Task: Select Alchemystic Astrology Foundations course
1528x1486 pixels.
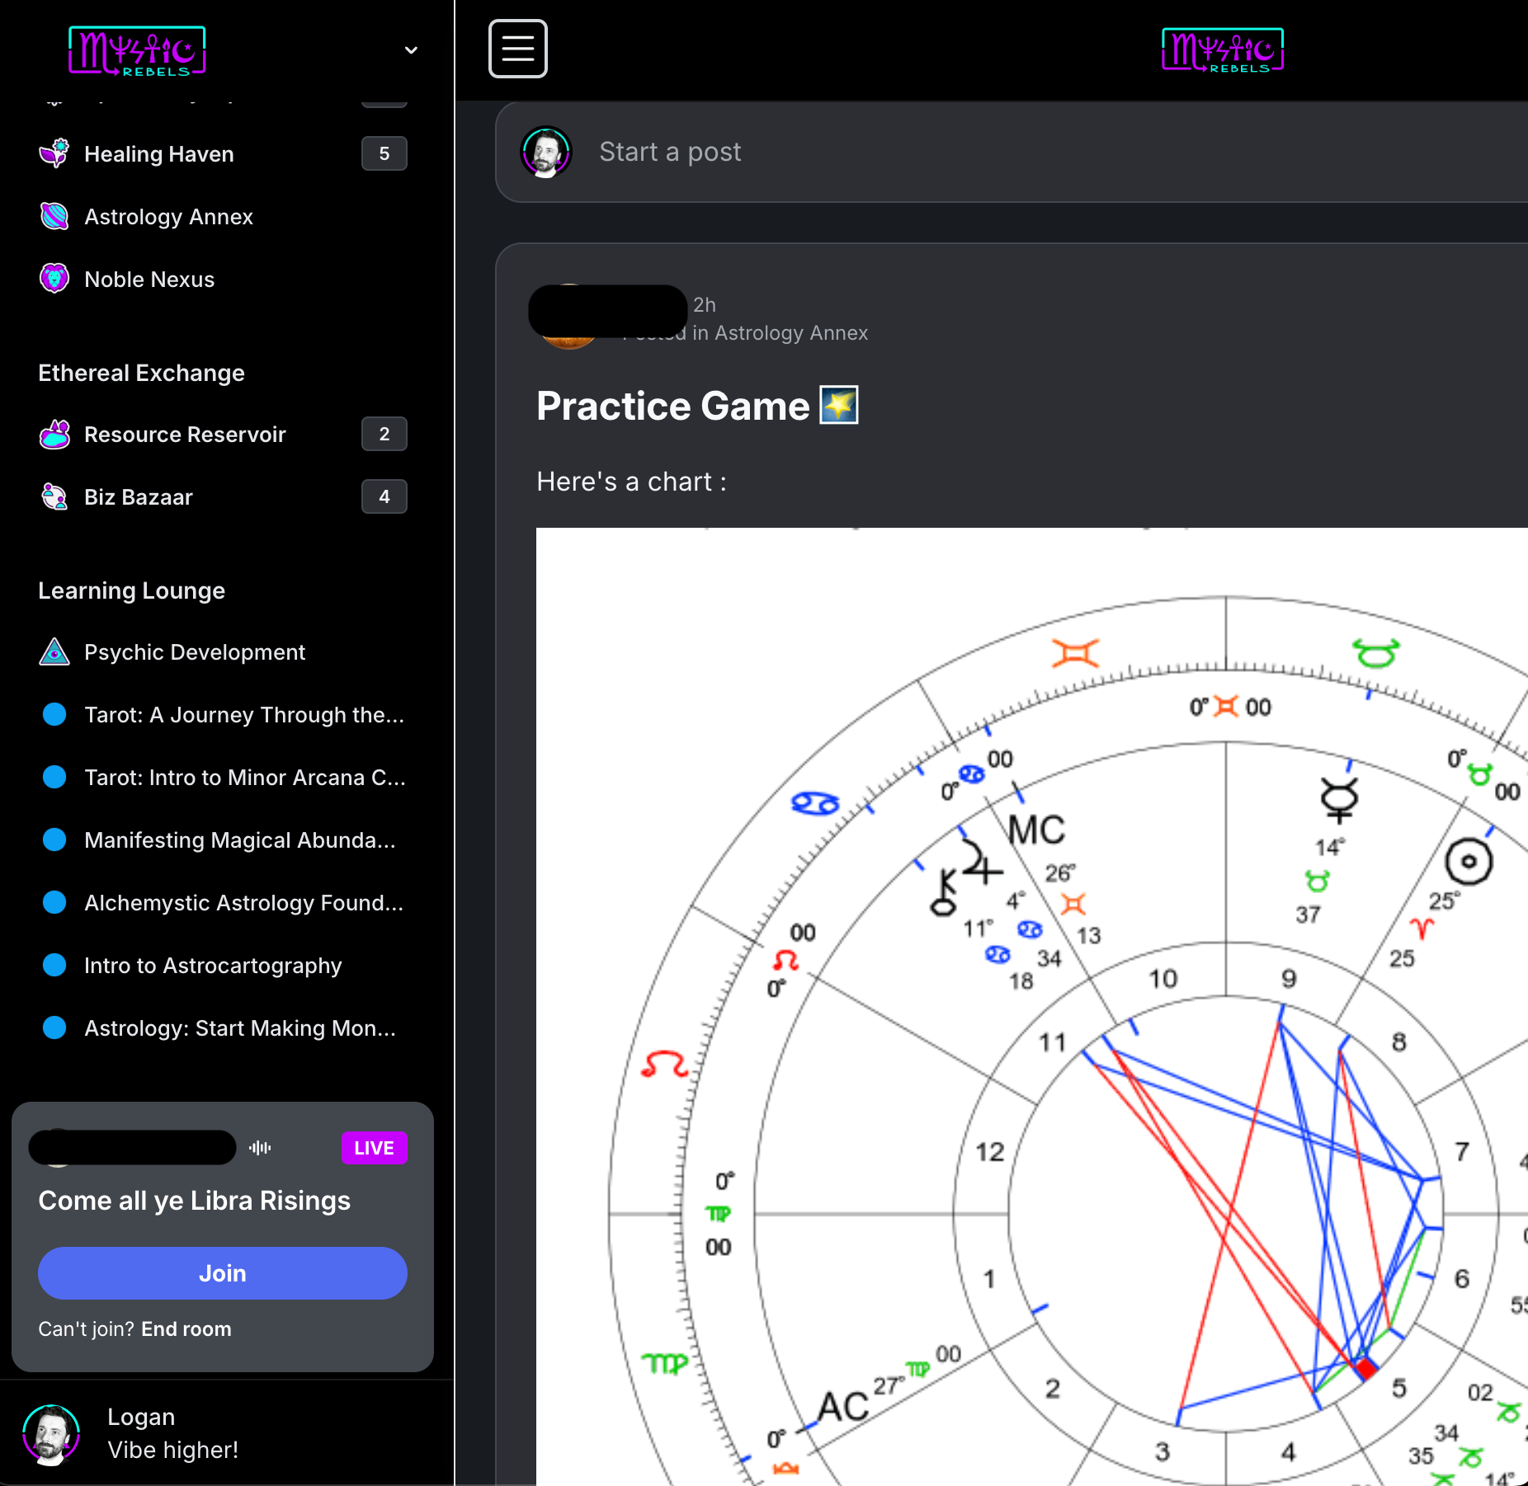Action: pos(243,902)
